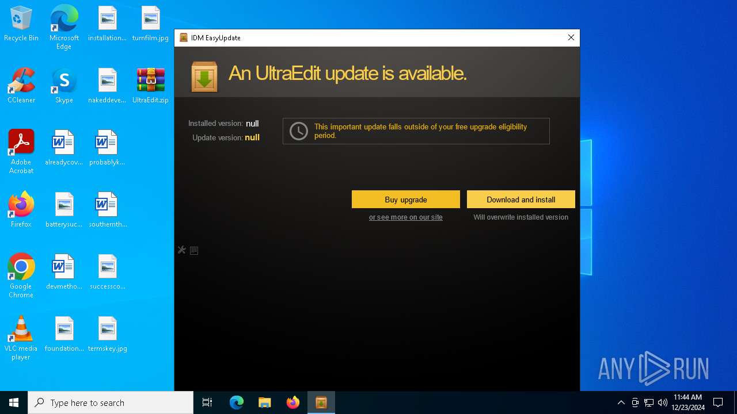Open Task View from taskbar
This screenshot has height=414, width=737.
207,402
